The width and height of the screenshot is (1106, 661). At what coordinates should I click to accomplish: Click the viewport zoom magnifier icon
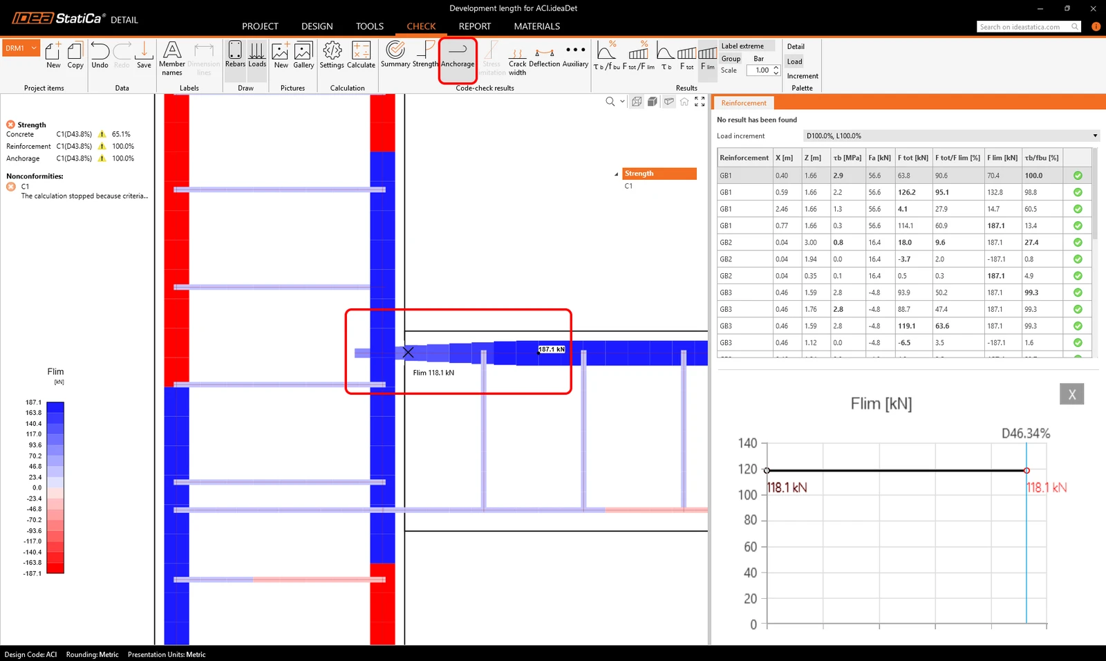610,102
